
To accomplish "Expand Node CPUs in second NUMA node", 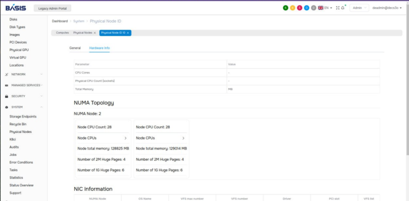I will (184, 138).
